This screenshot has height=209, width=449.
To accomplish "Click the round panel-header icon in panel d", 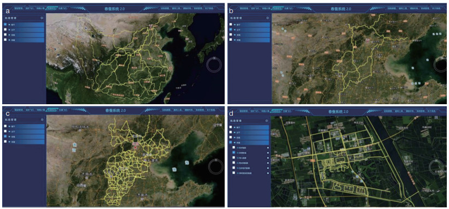I will pyautogui.click(x=267, y=121).
